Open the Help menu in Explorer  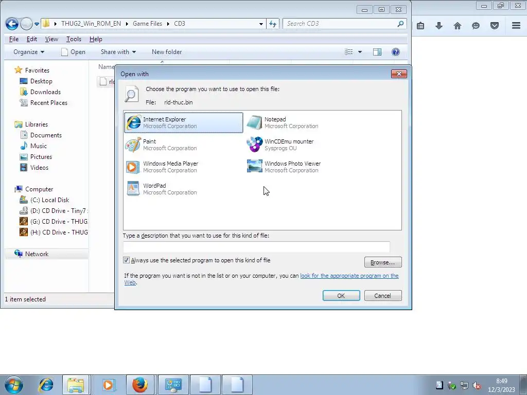point(96,39)
